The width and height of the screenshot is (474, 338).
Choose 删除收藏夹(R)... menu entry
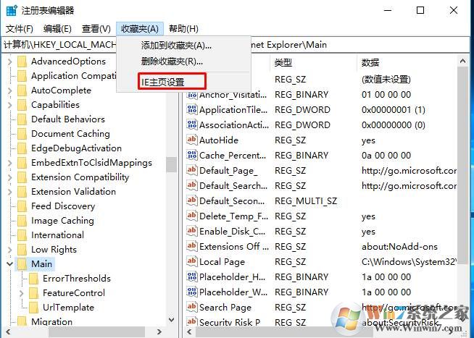[x=172, y=62]
